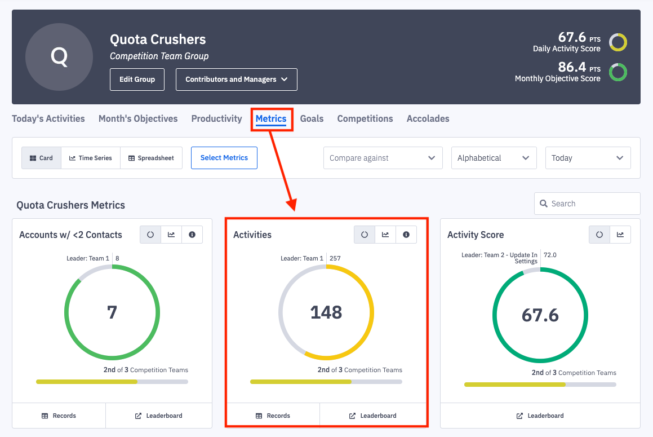Go to the Competitions tab
The image size is (653, 437).
tap(365, 118)
